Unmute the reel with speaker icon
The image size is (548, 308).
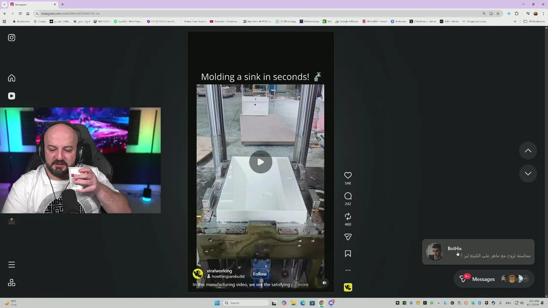[x=324, y=283]
